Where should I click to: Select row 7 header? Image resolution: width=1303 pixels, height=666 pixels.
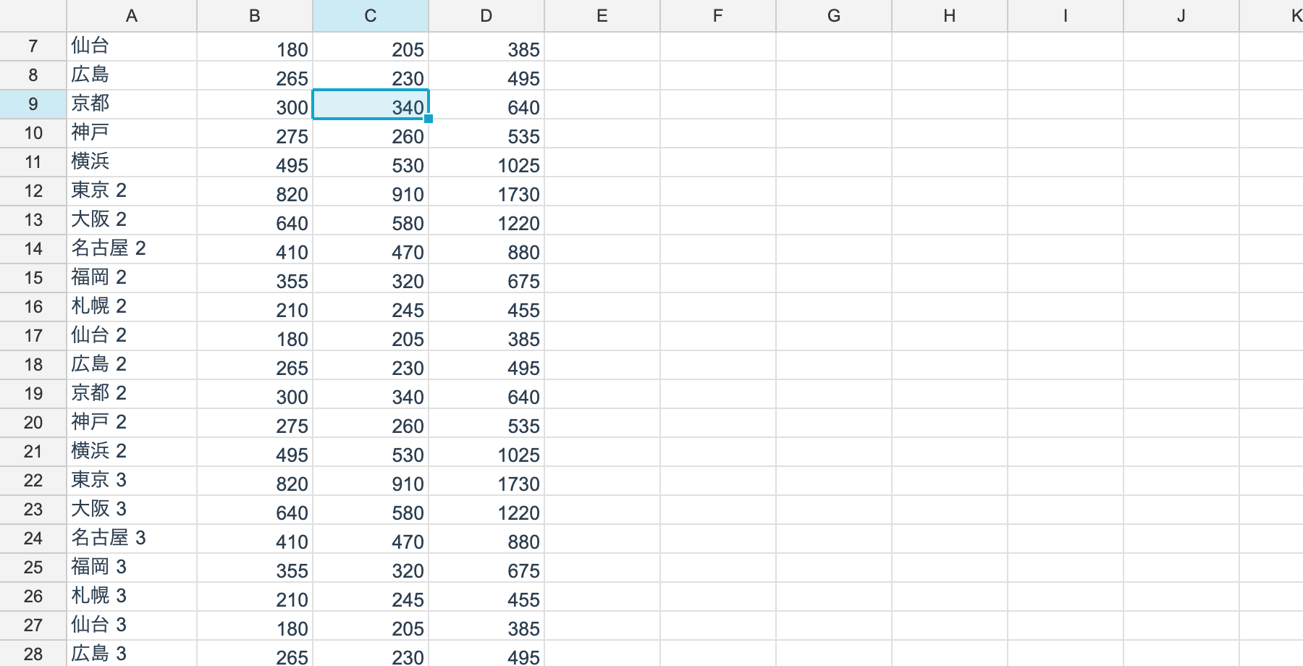33,46
